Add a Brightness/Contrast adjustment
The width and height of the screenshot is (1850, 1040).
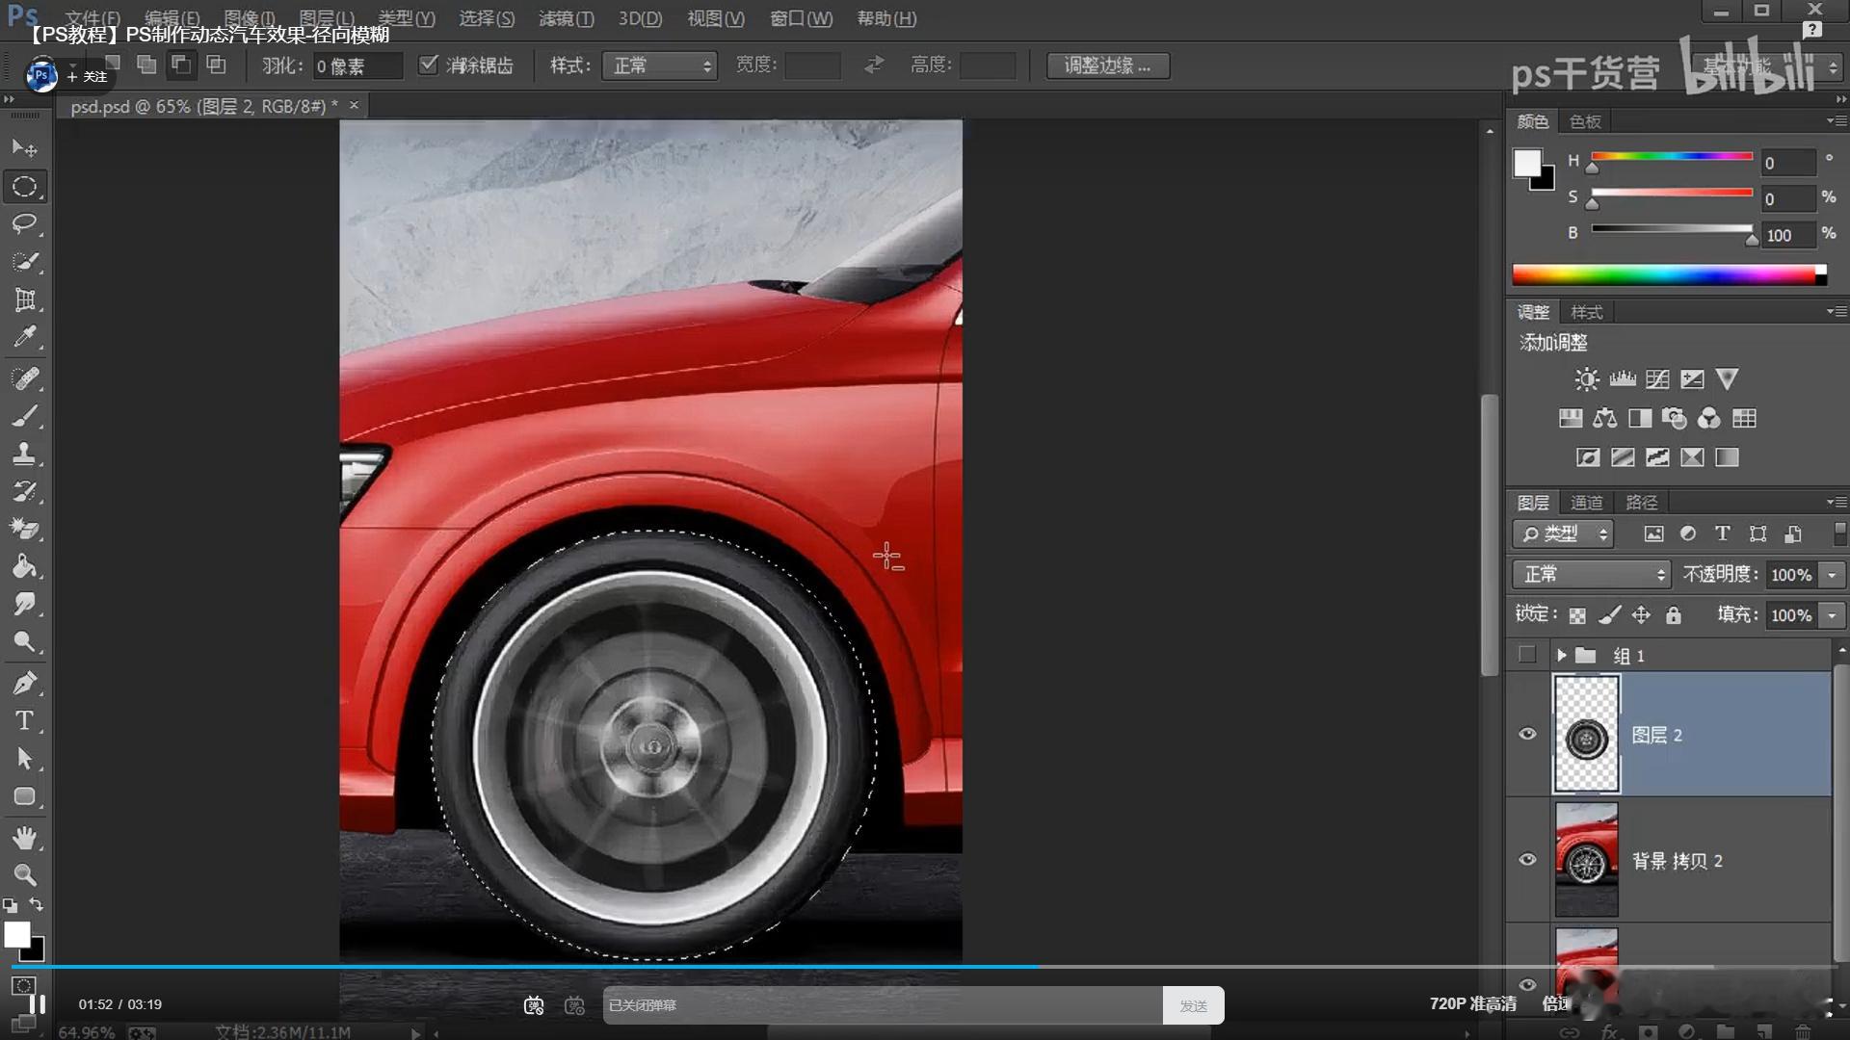point(1586,379)
